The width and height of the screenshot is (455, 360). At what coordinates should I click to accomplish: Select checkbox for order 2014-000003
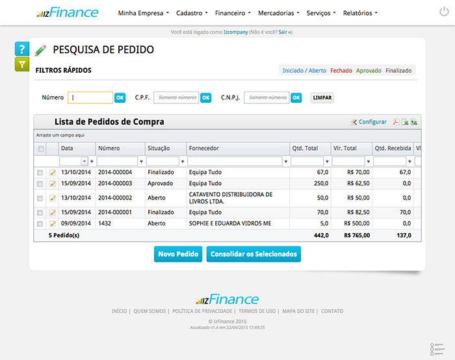coord(40,184)
